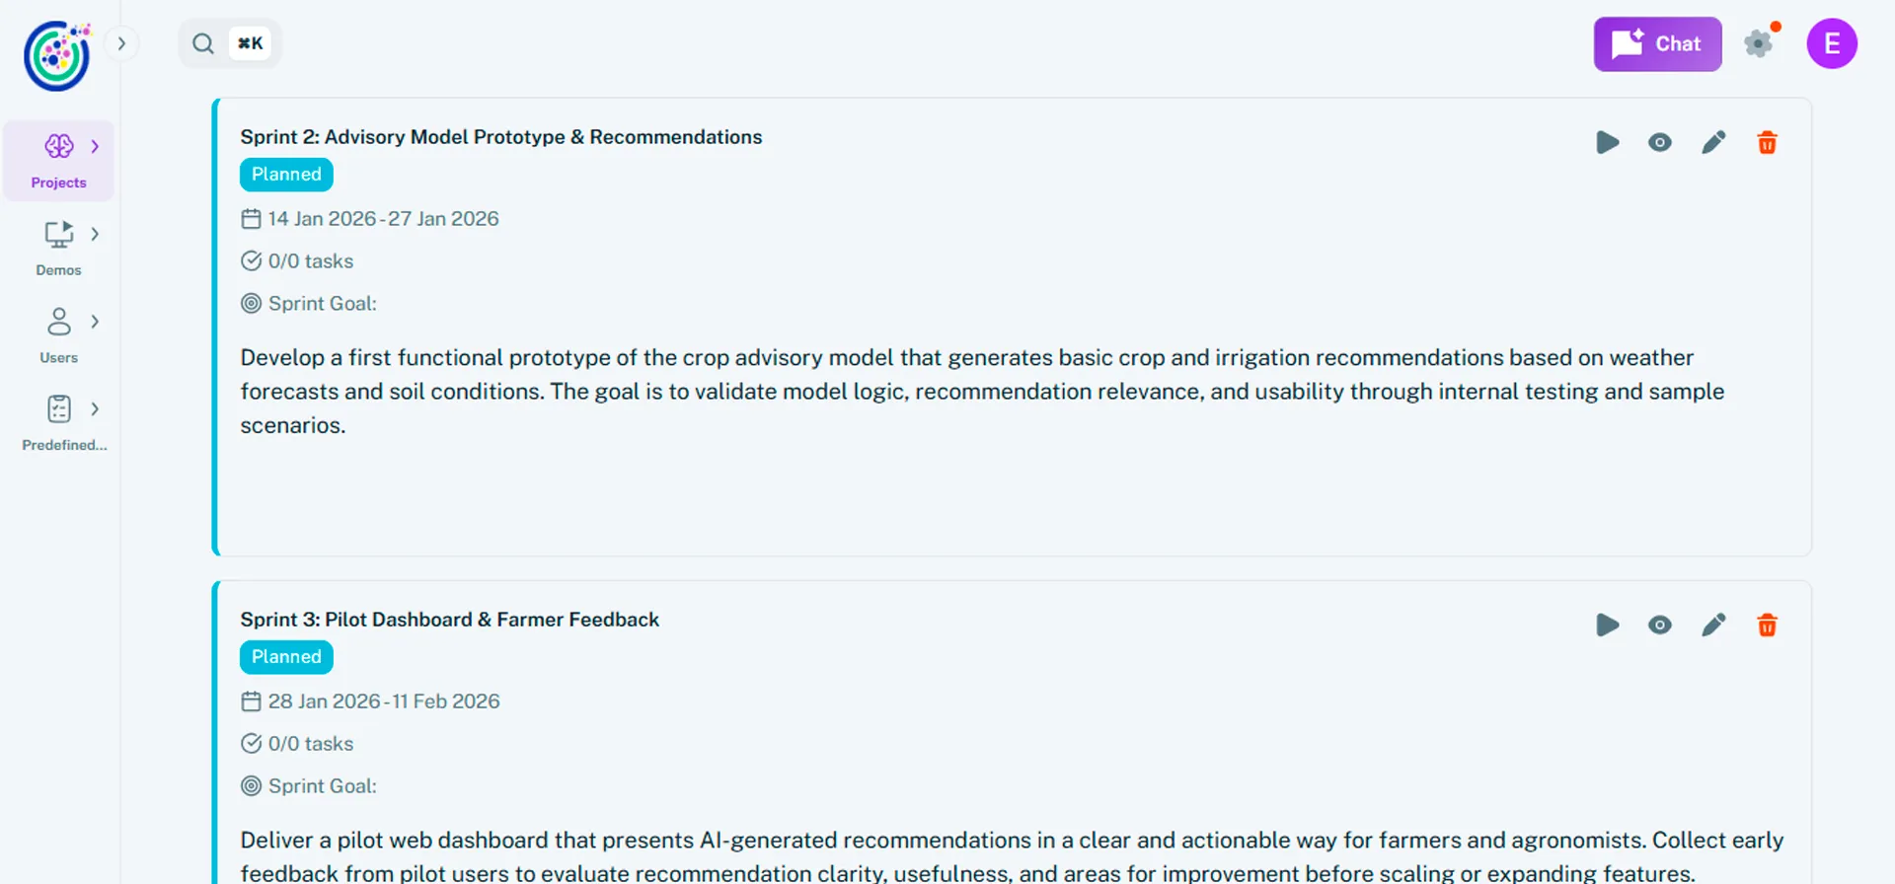The height and width of the screenshot is (884, 1895).
Task: Expand the sidebar with the arrow button
Action: 121,43
